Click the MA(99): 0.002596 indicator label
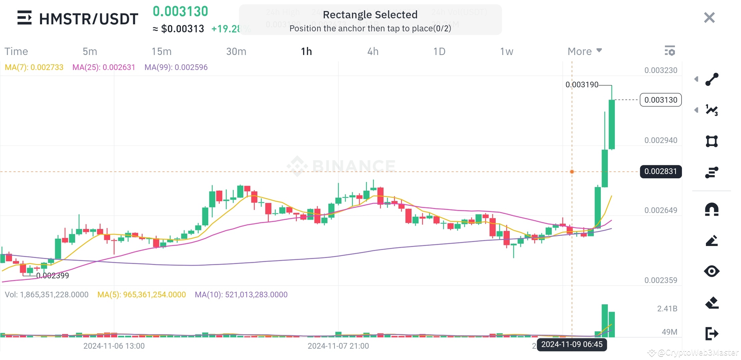The width and height of the screenshot is (741, 360). 176,67
